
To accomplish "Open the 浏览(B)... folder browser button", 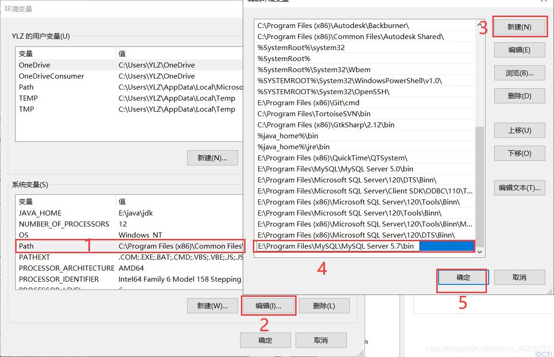I will point(520,73).
